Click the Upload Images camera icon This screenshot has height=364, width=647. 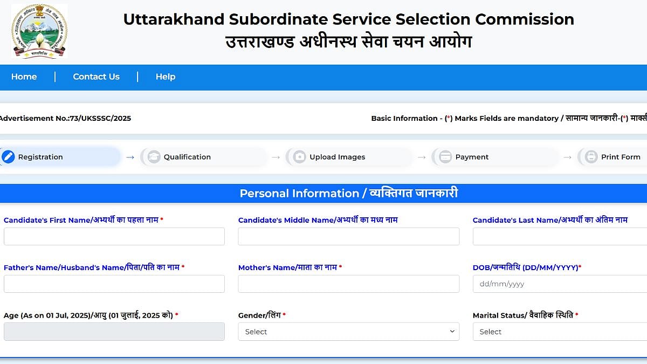click(x=300, y=157)
